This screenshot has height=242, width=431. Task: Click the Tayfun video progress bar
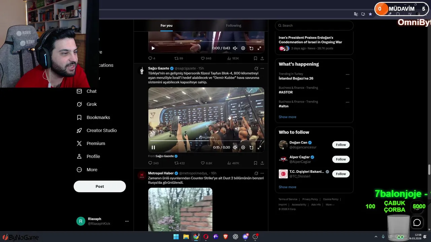[206, 141]
